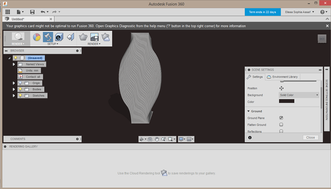Collapse the (Unsaved) root node
The image size is (331, 189).
click(9, 58)
